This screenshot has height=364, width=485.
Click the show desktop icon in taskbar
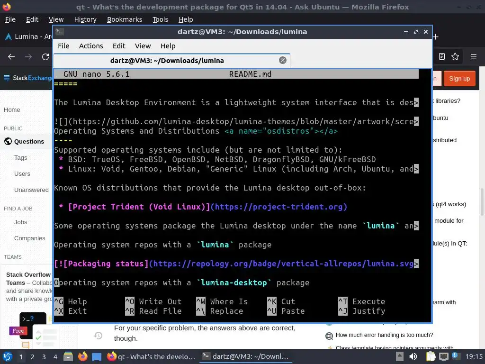point(97,356)
